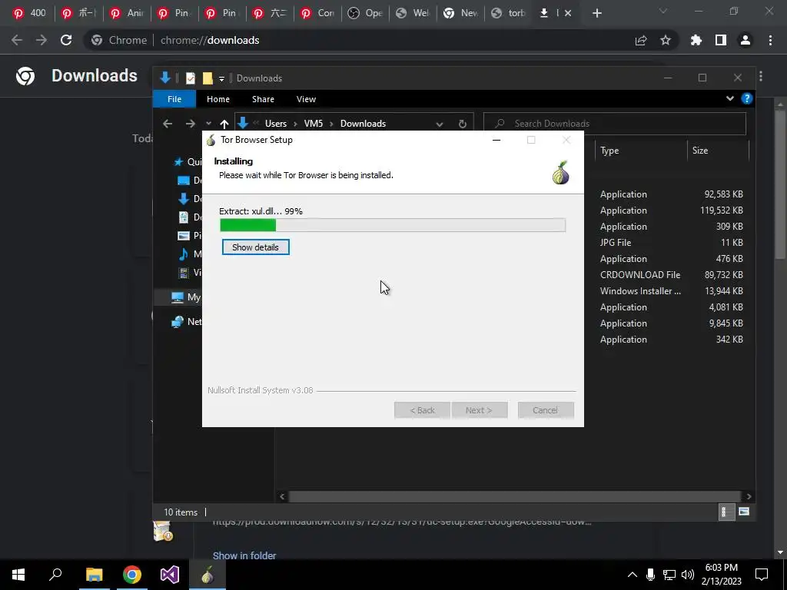Open Windows taskbar search
The width and height of the screenshot is (787, 590).
pos(55,575)
